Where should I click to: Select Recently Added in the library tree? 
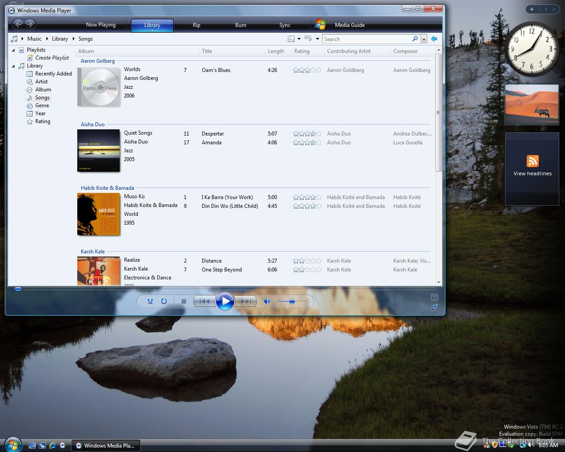53,74
